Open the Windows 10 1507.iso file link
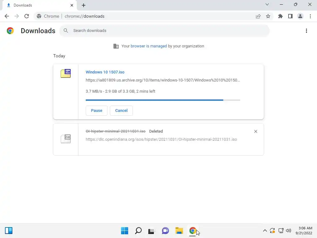Screen dimensions: 317x238 (x=105, y=72)
